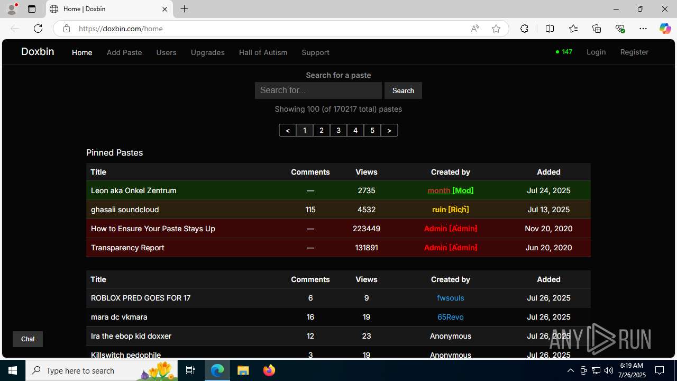Click the Register link
This screenshot has height=381, width=677.
(634, 52)
